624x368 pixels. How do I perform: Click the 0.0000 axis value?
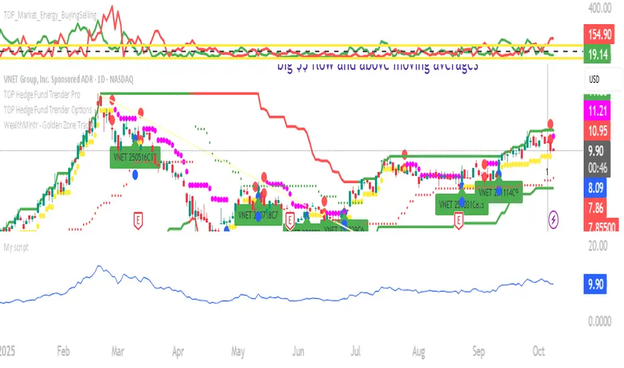[599, 321]
